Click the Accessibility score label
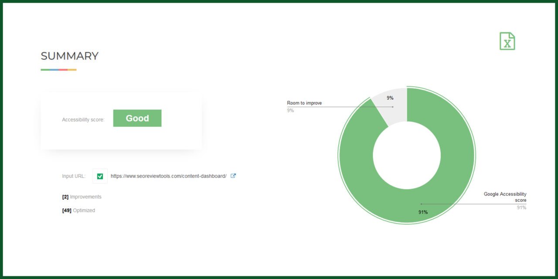Viewport: 558px width, 279px height. tap(83, 119)
